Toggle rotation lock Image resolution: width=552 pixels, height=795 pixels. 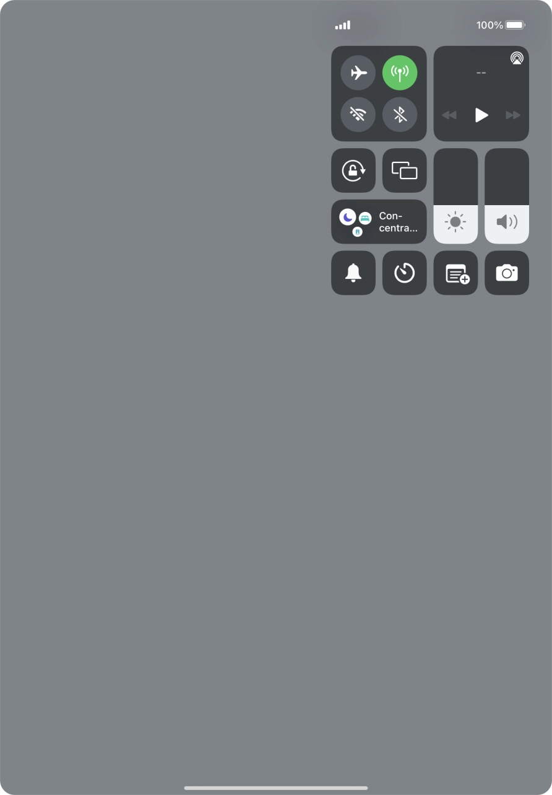[353, 170]
